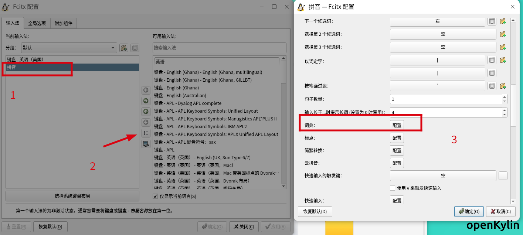Move the selected input method up
Viewport: 523px width, 235px height.
[x=146, y=112]
